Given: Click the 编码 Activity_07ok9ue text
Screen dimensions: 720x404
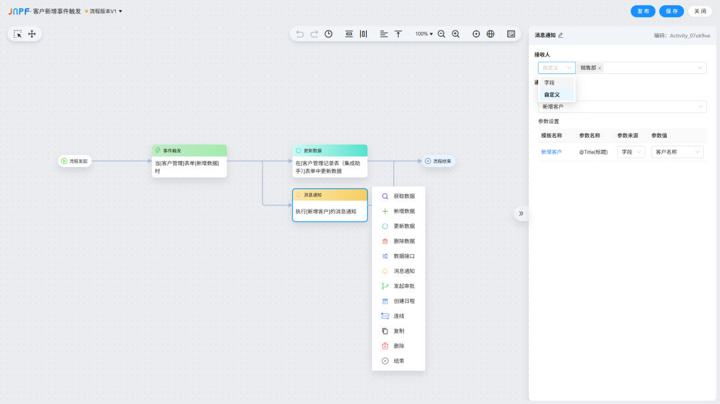Looking at the screenshot, I should (x=682, y=35).
